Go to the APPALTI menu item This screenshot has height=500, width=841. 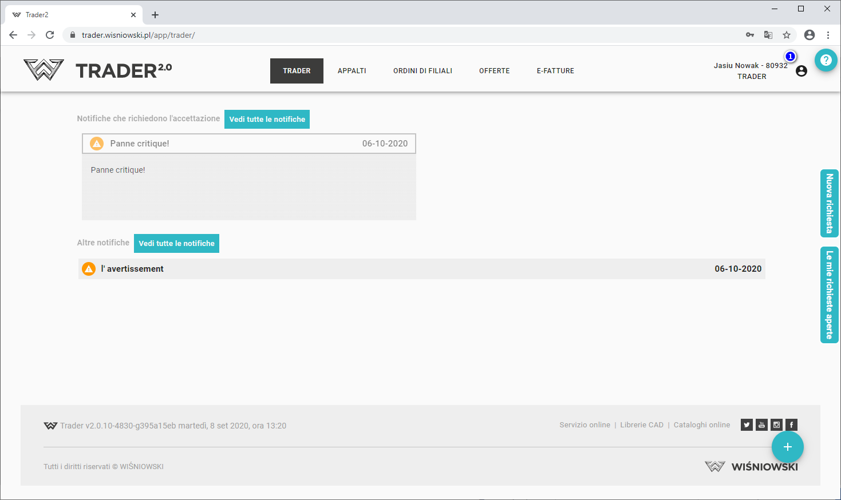(352, 71)
